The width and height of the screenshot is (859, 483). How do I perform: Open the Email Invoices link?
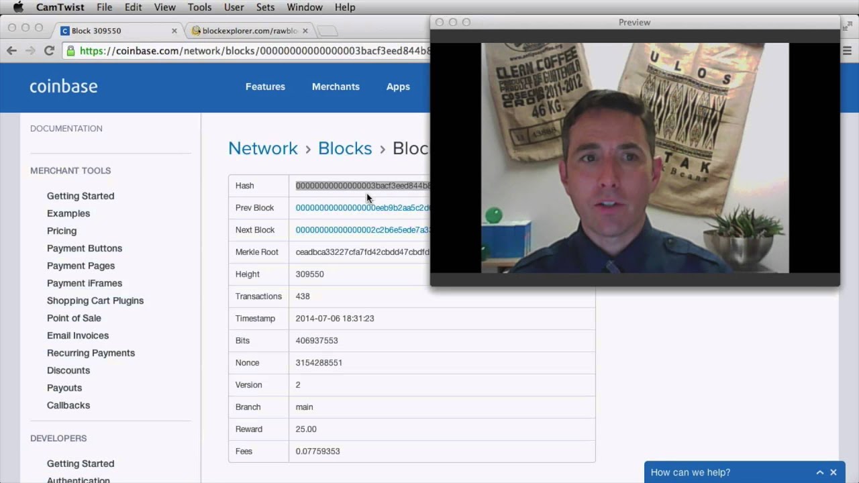pyautogui.click(x=78, y=335)
